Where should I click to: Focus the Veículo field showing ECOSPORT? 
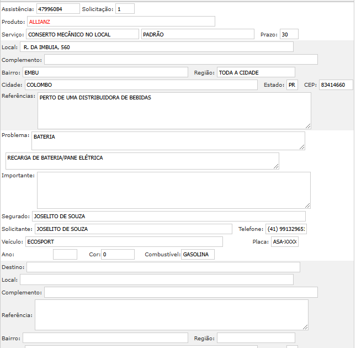click(124, 241)
